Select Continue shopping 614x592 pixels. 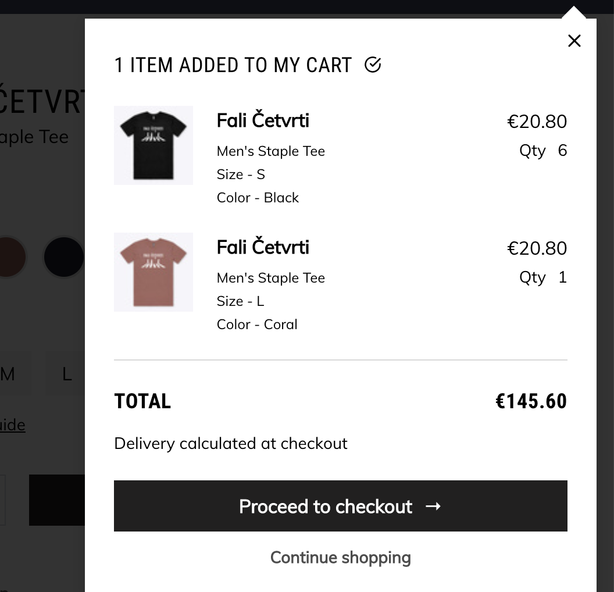coord(340,557)
